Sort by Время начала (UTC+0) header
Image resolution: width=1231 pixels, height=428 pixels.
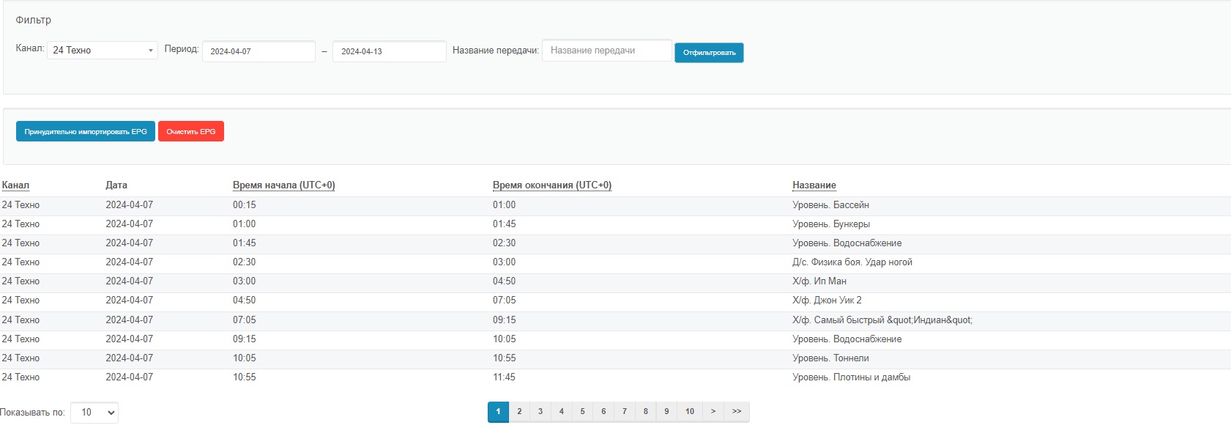point(284,185)
